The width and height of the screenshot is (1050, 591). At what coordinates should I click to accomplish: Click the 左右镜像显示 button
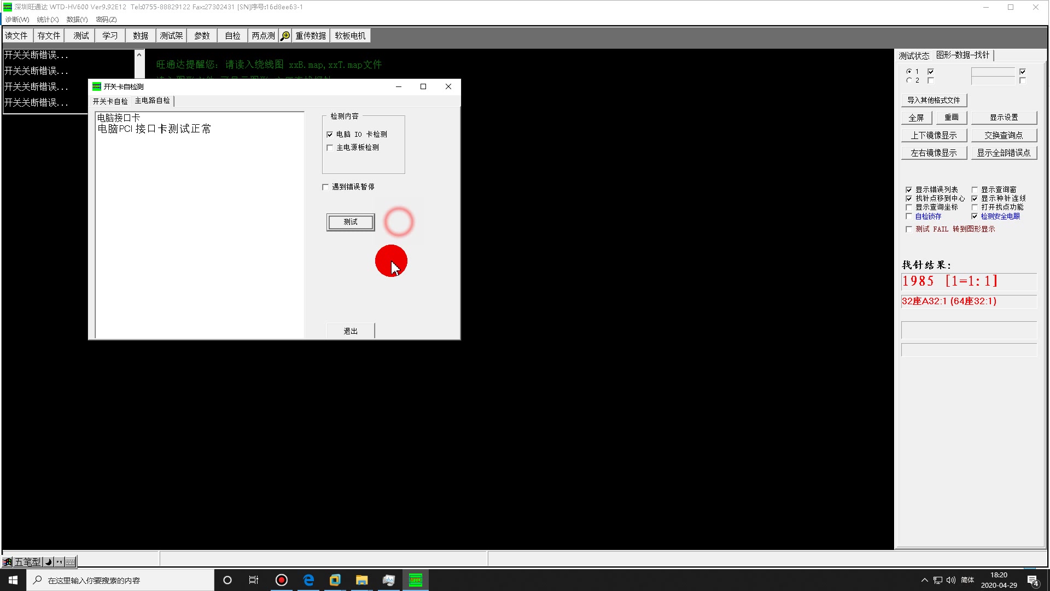934,153
